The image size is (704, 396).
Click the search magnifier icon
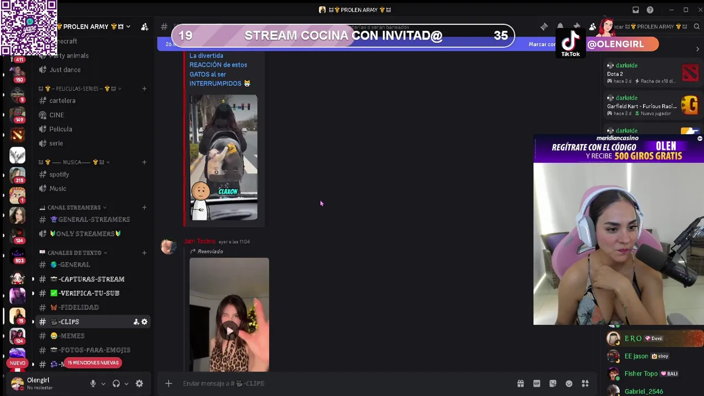(696, 26)
